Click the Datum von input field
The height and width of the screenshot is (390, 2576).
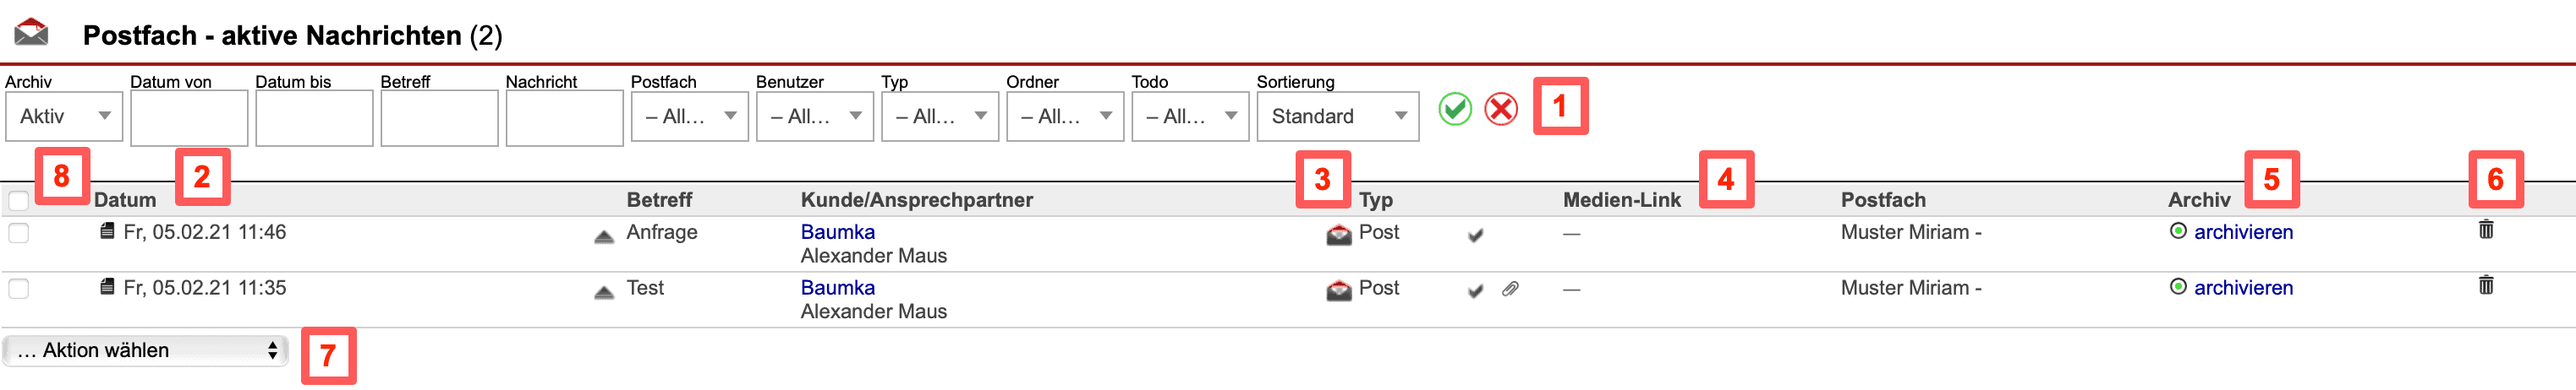(189, 117)
